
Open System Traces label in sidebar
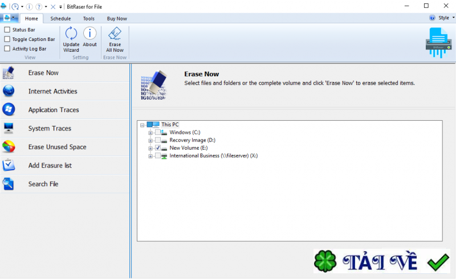click(x=50, y=129)
